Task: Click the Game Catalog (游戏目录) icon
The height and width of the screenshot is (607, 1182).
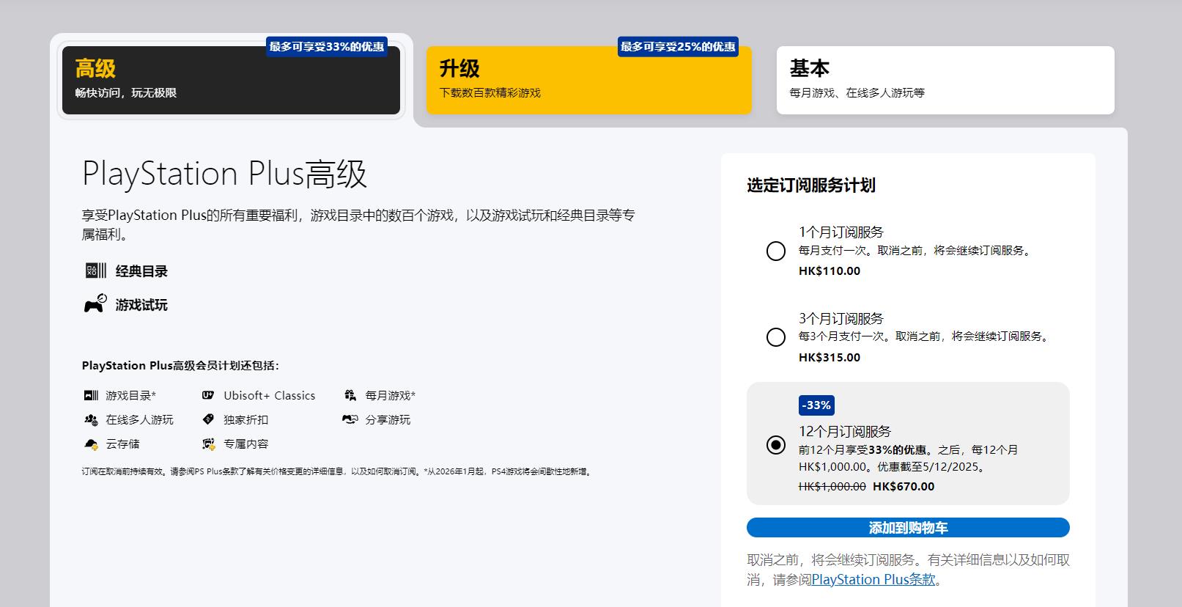Action: tap(91, 396)
